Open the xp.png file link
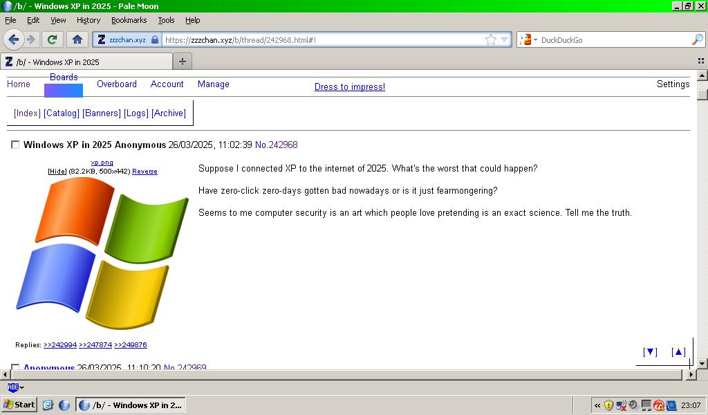 click(x=102, y=163)
